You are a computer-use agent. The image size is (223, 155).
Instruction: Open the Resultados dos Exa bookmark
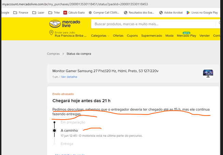(139, 13)
